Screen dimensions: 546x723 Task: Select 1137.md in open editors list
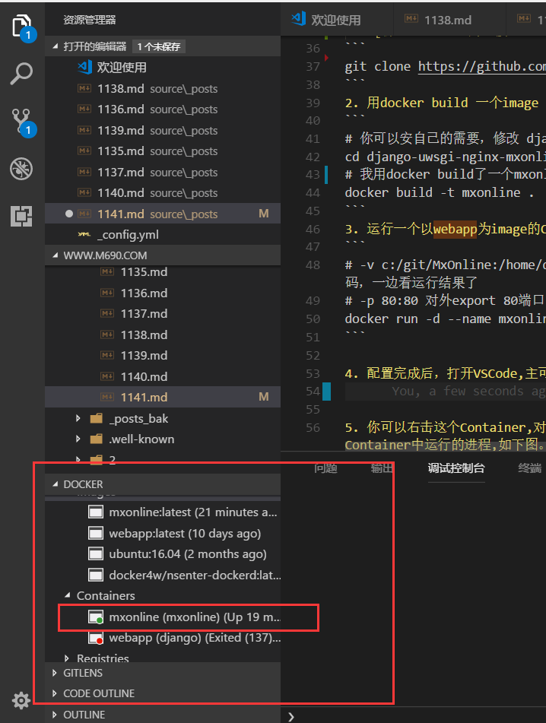point(163,172)
